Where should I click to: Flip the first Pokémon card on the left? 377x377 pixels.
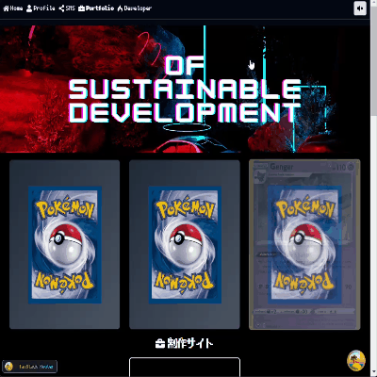(65, 245)
